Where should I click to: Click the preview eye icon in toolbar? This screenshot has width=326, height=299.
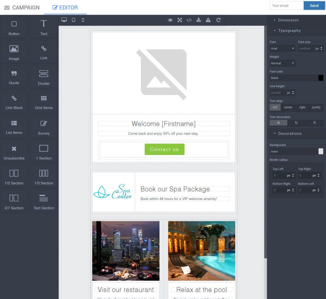(170, 20)
